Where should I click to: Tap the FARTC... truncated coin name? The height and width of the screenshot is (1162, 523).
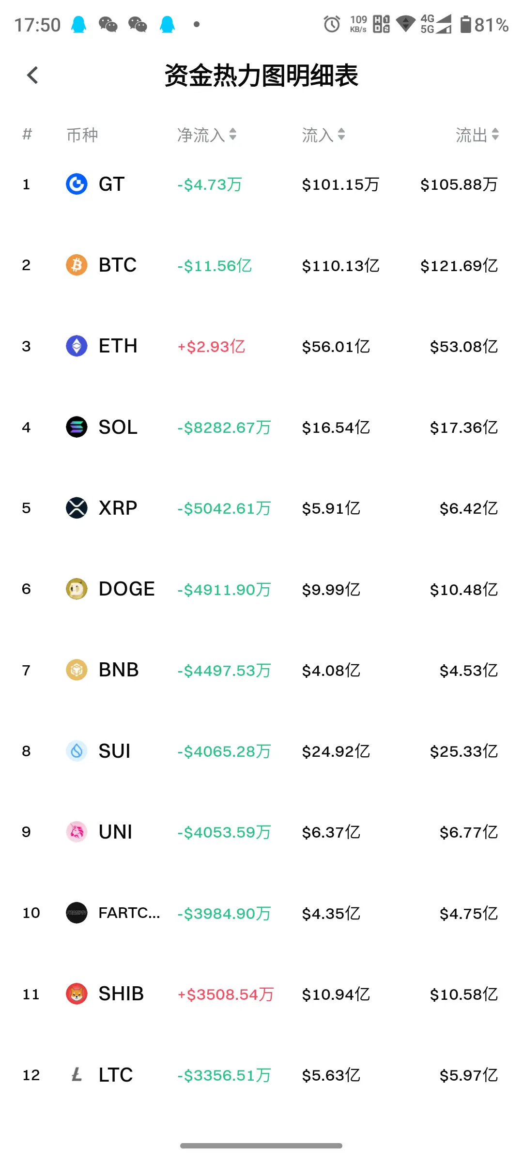[x=129, y=913]
